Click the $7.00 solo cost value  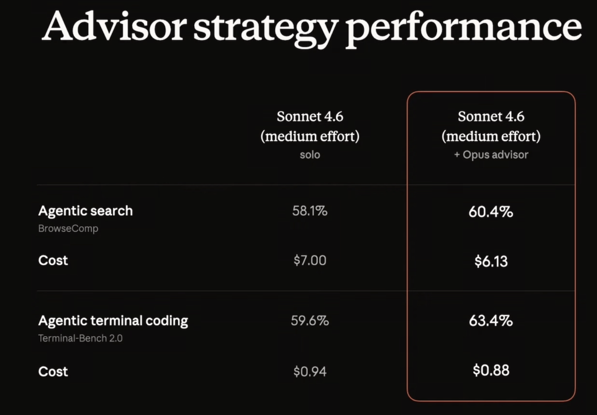pos(310,260)
